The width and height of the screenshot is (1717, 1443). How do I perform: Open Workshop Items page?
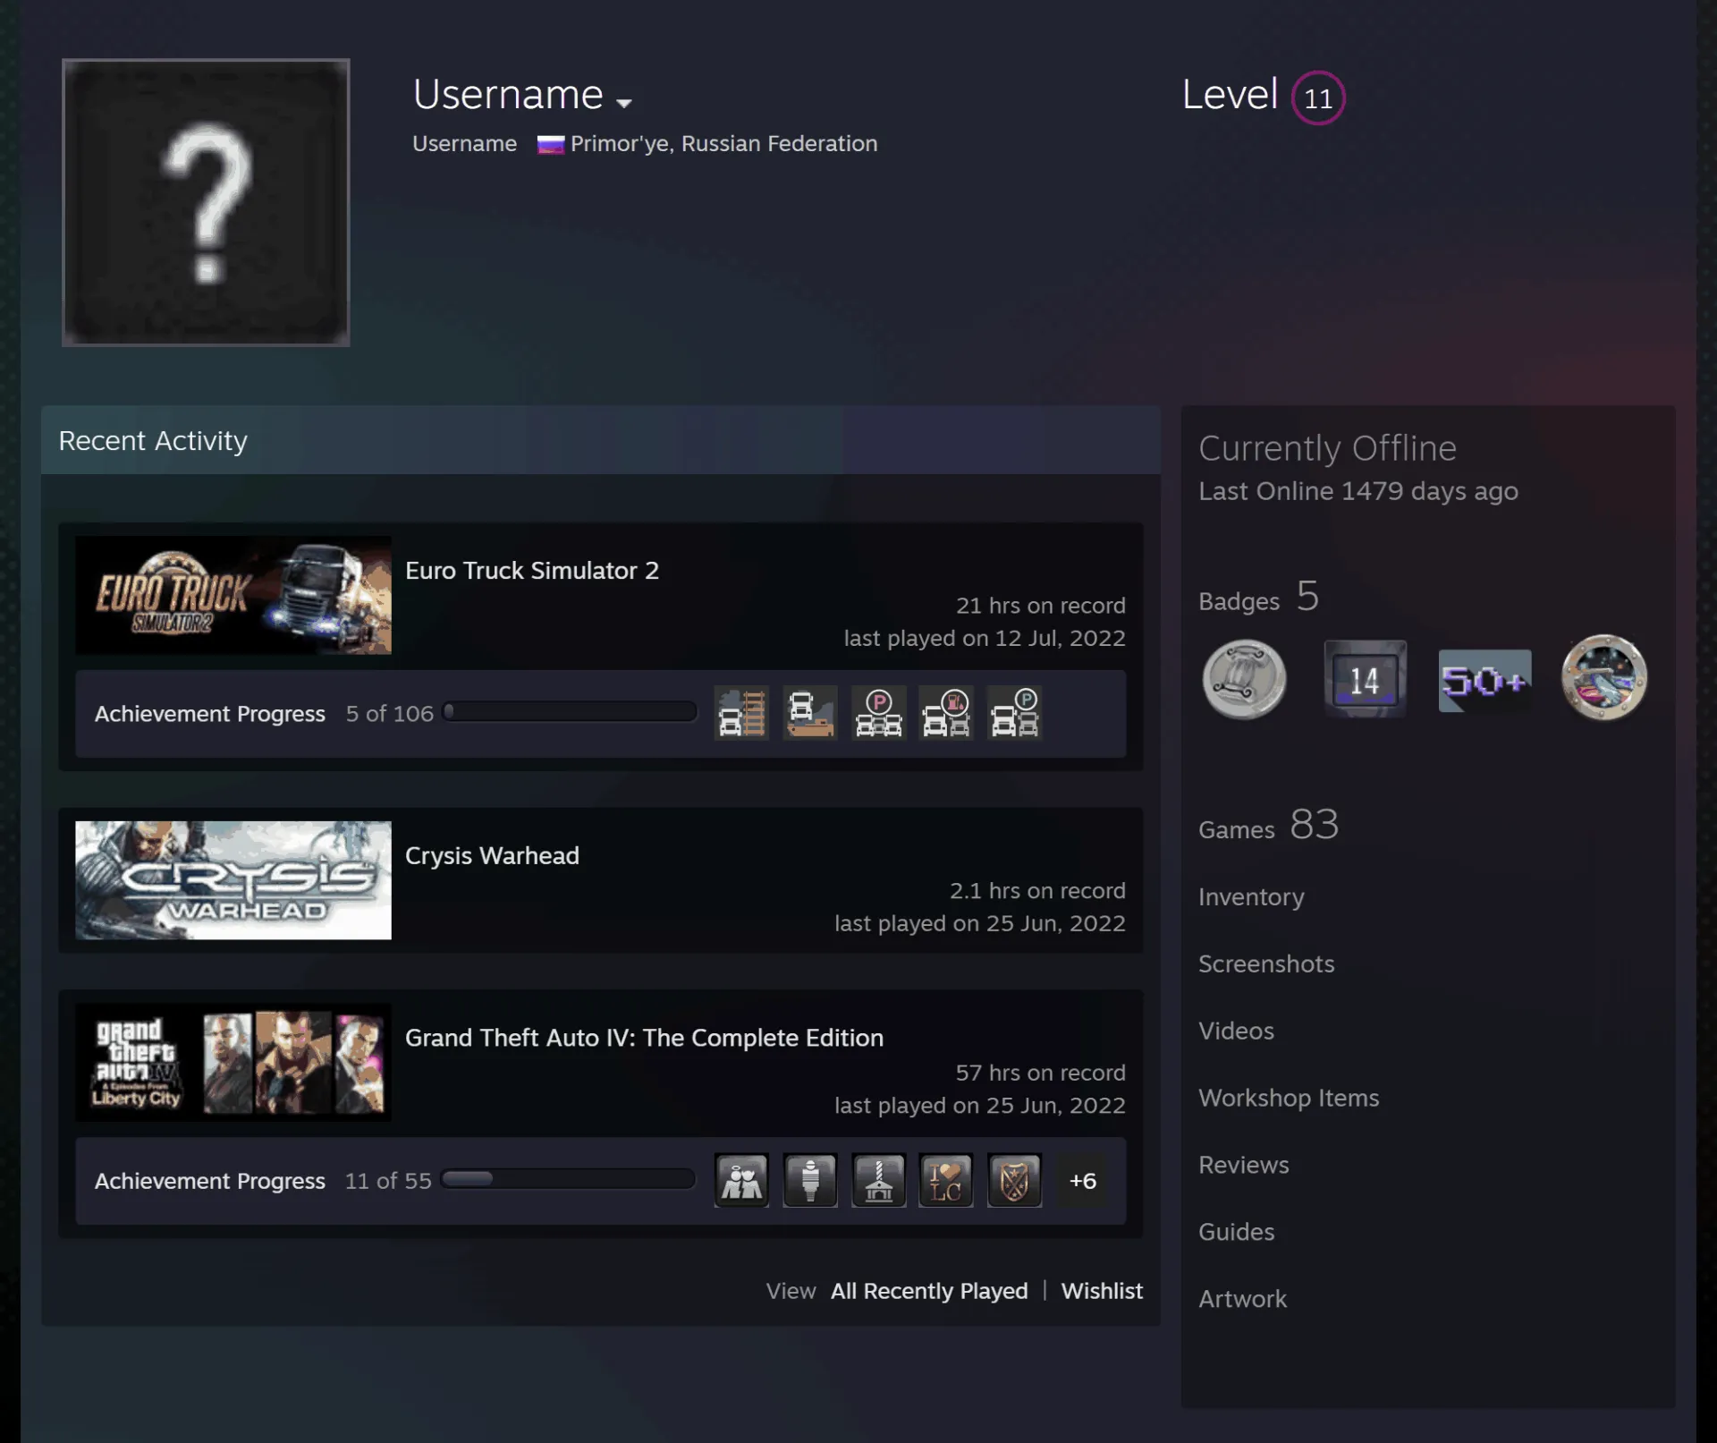coord(1289,1099)
